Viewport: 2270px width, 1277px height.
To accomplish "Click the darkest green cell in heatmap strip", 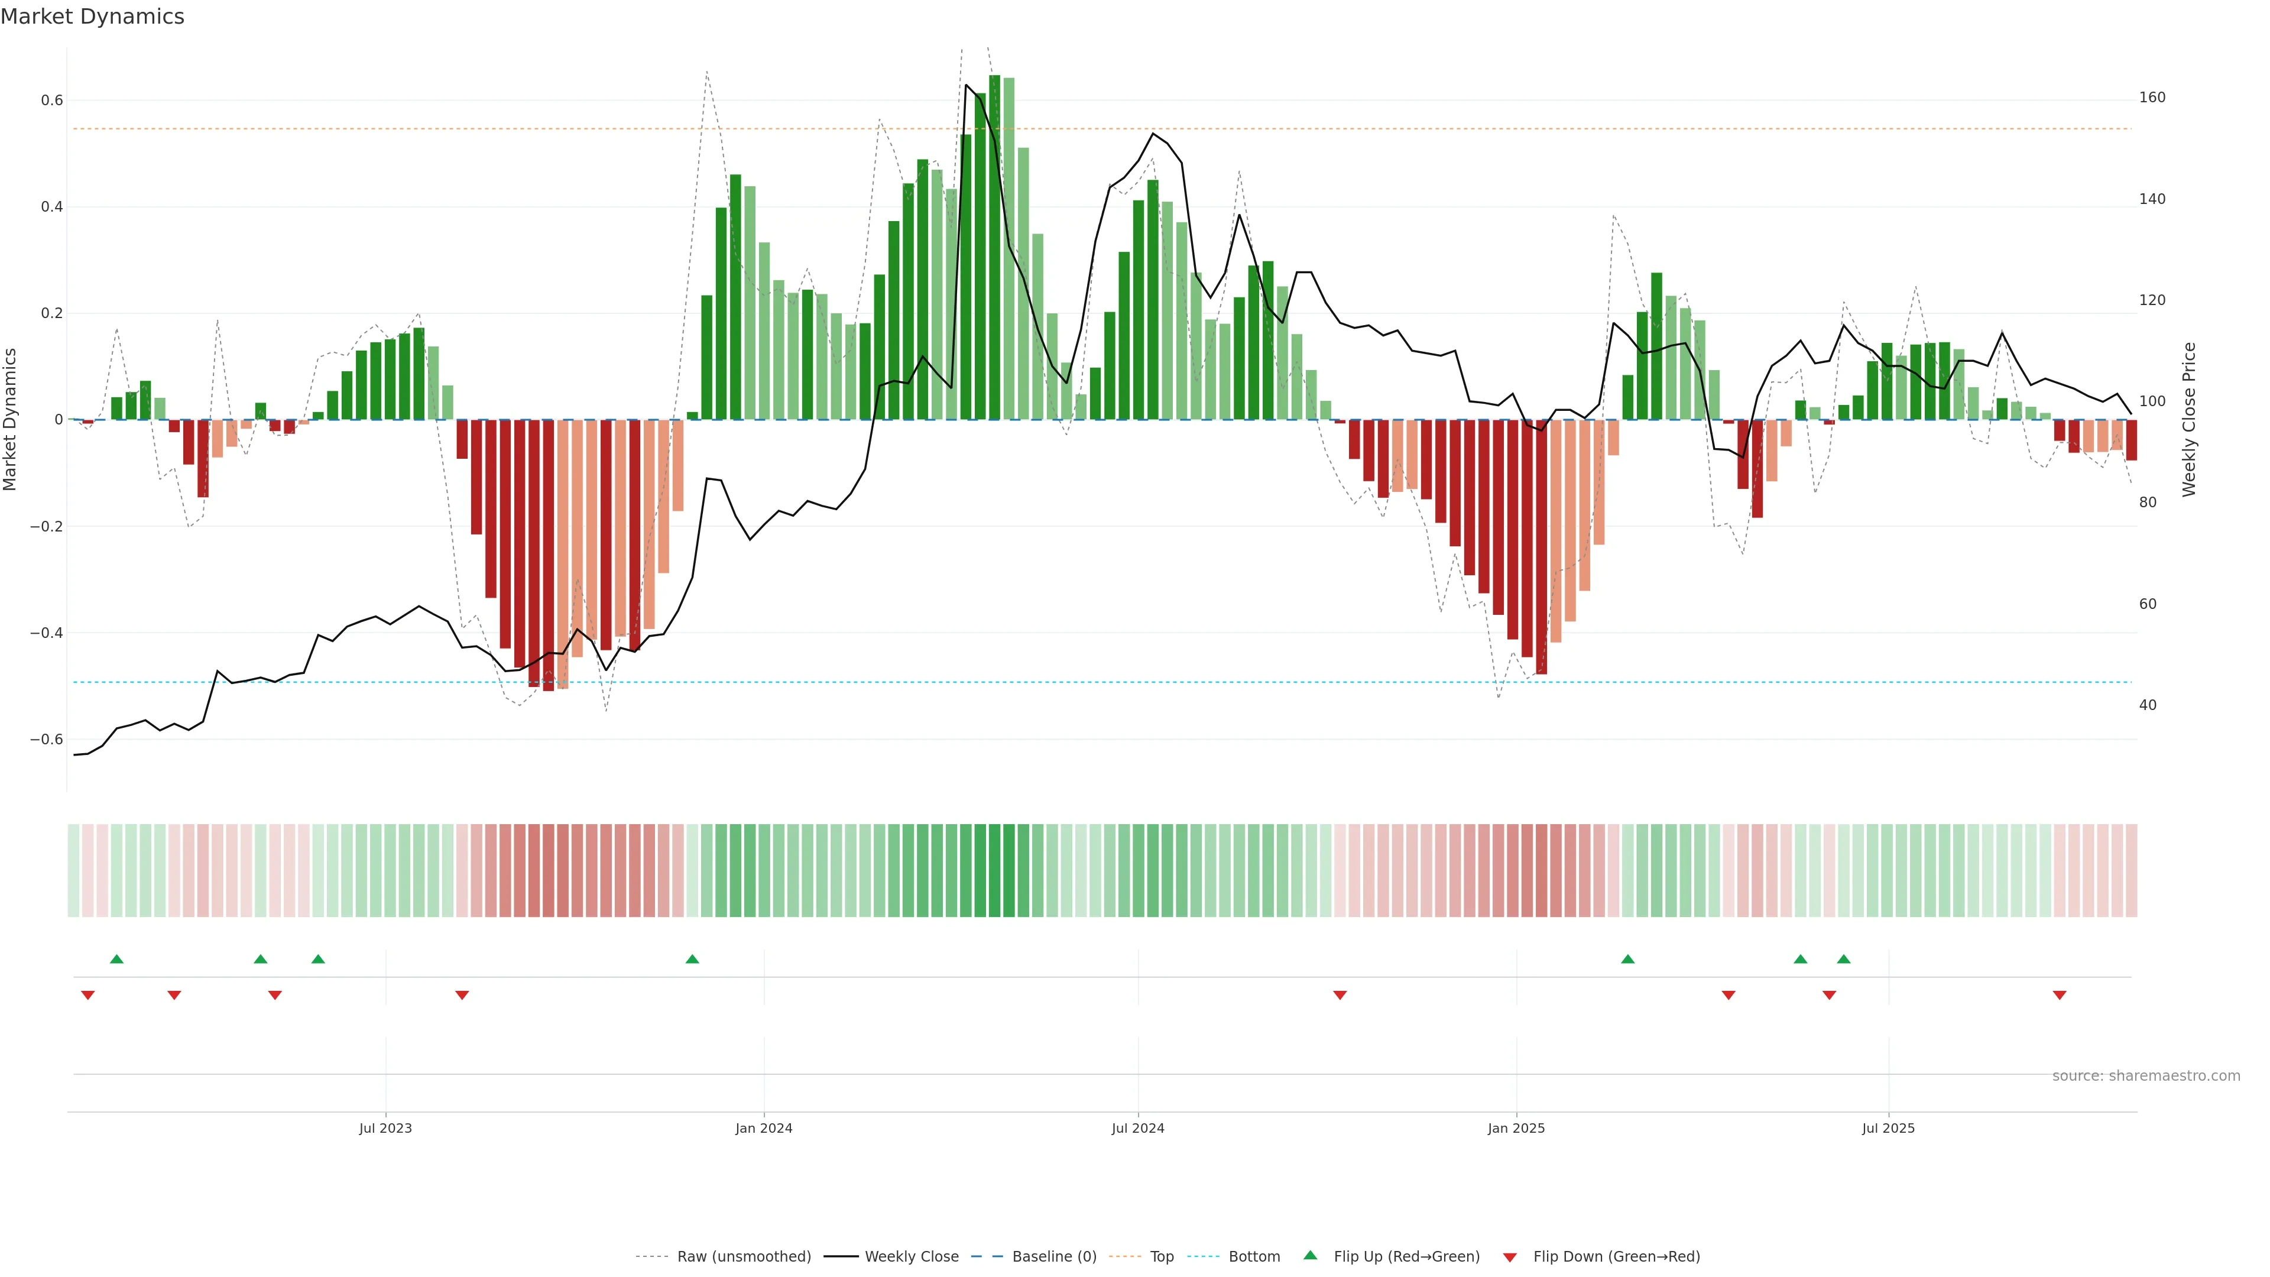I will click(995, 871).
